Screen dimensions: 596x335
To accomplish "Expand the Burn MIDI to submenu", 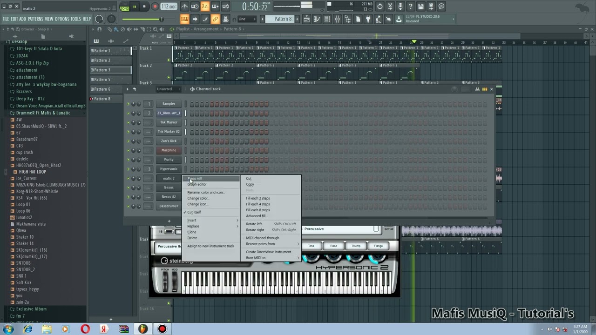I will point(272,258).
